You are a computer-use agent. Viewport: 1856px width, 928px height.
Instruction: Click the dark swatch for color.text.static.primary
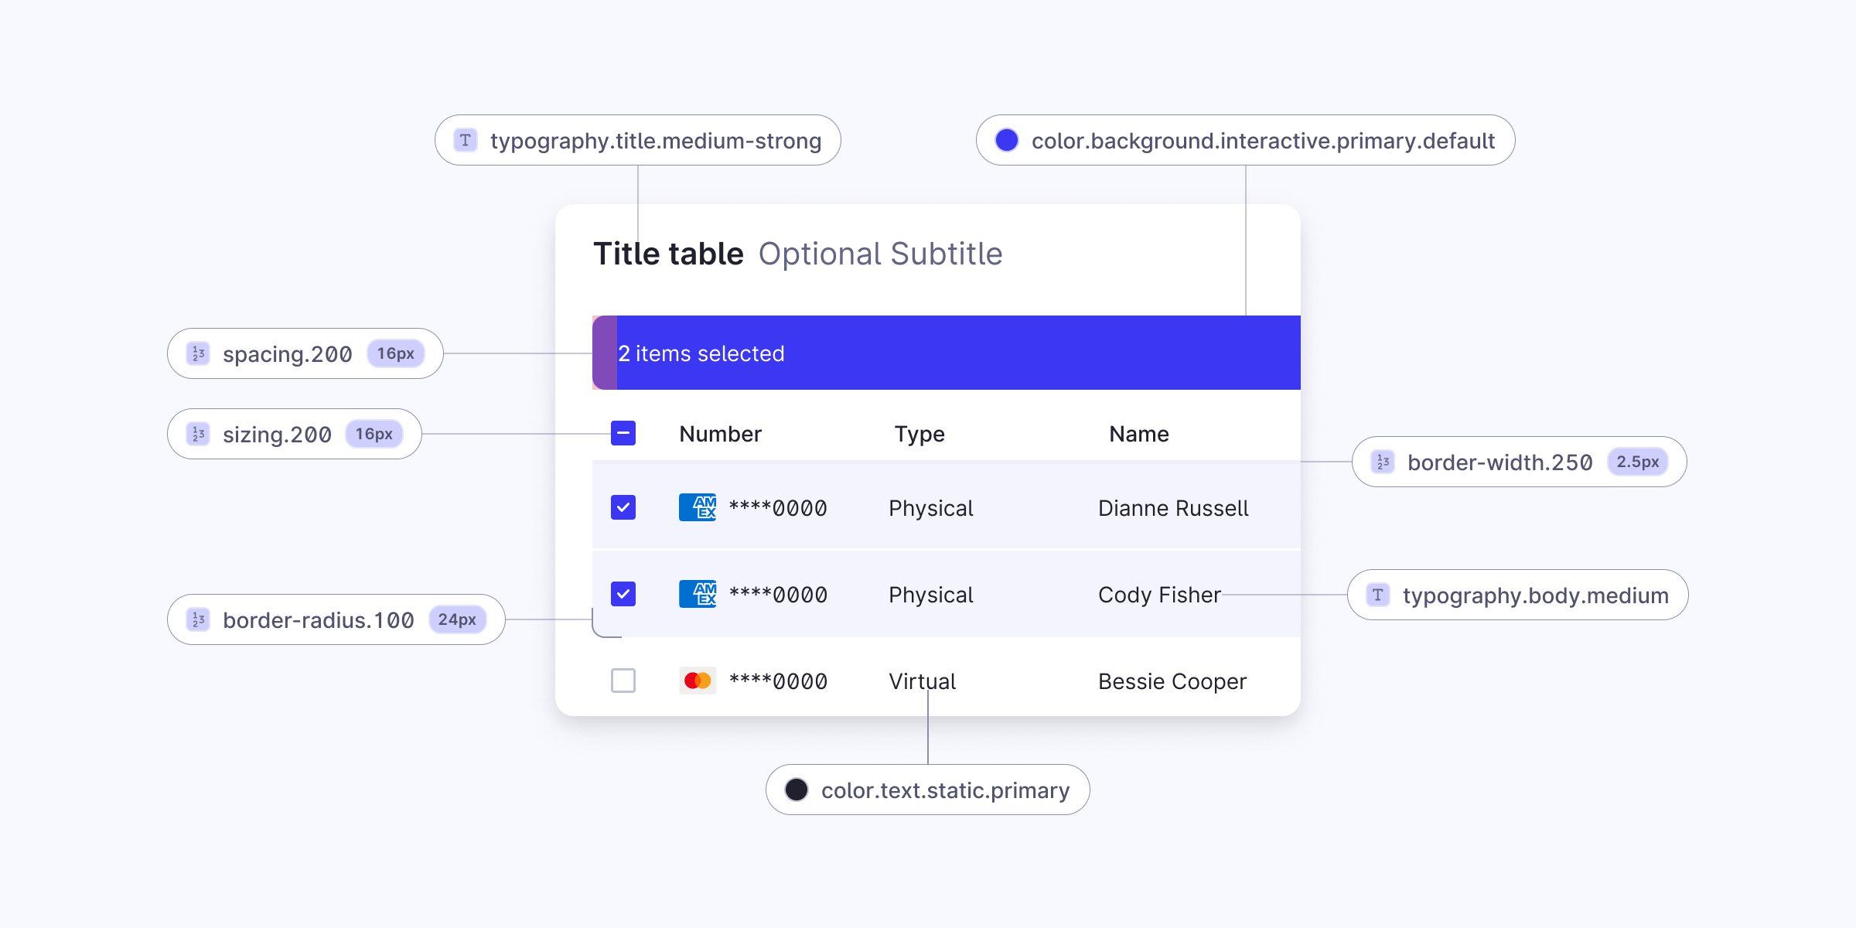coord(796,790)
